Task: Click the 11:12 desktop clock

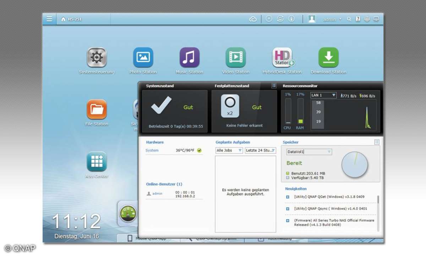Action: (x=76, y=222)
